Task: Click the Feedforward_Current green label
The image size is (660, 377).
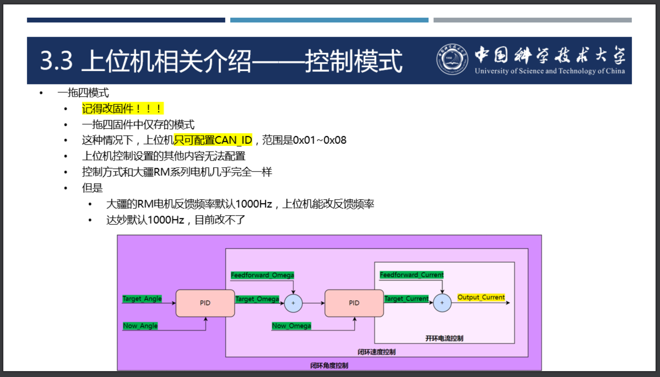Action: pos(411,275)
